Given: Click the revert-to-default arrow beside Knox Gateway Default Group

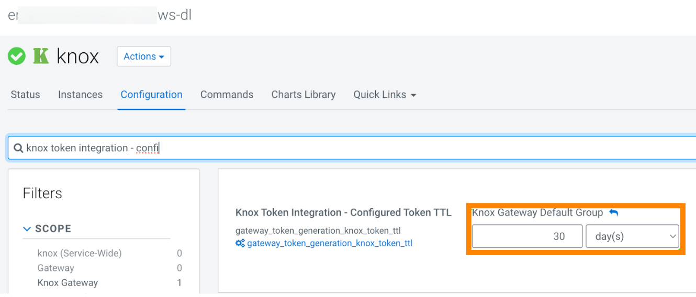Looking at the screenshot, I should [x=614, y=213].
